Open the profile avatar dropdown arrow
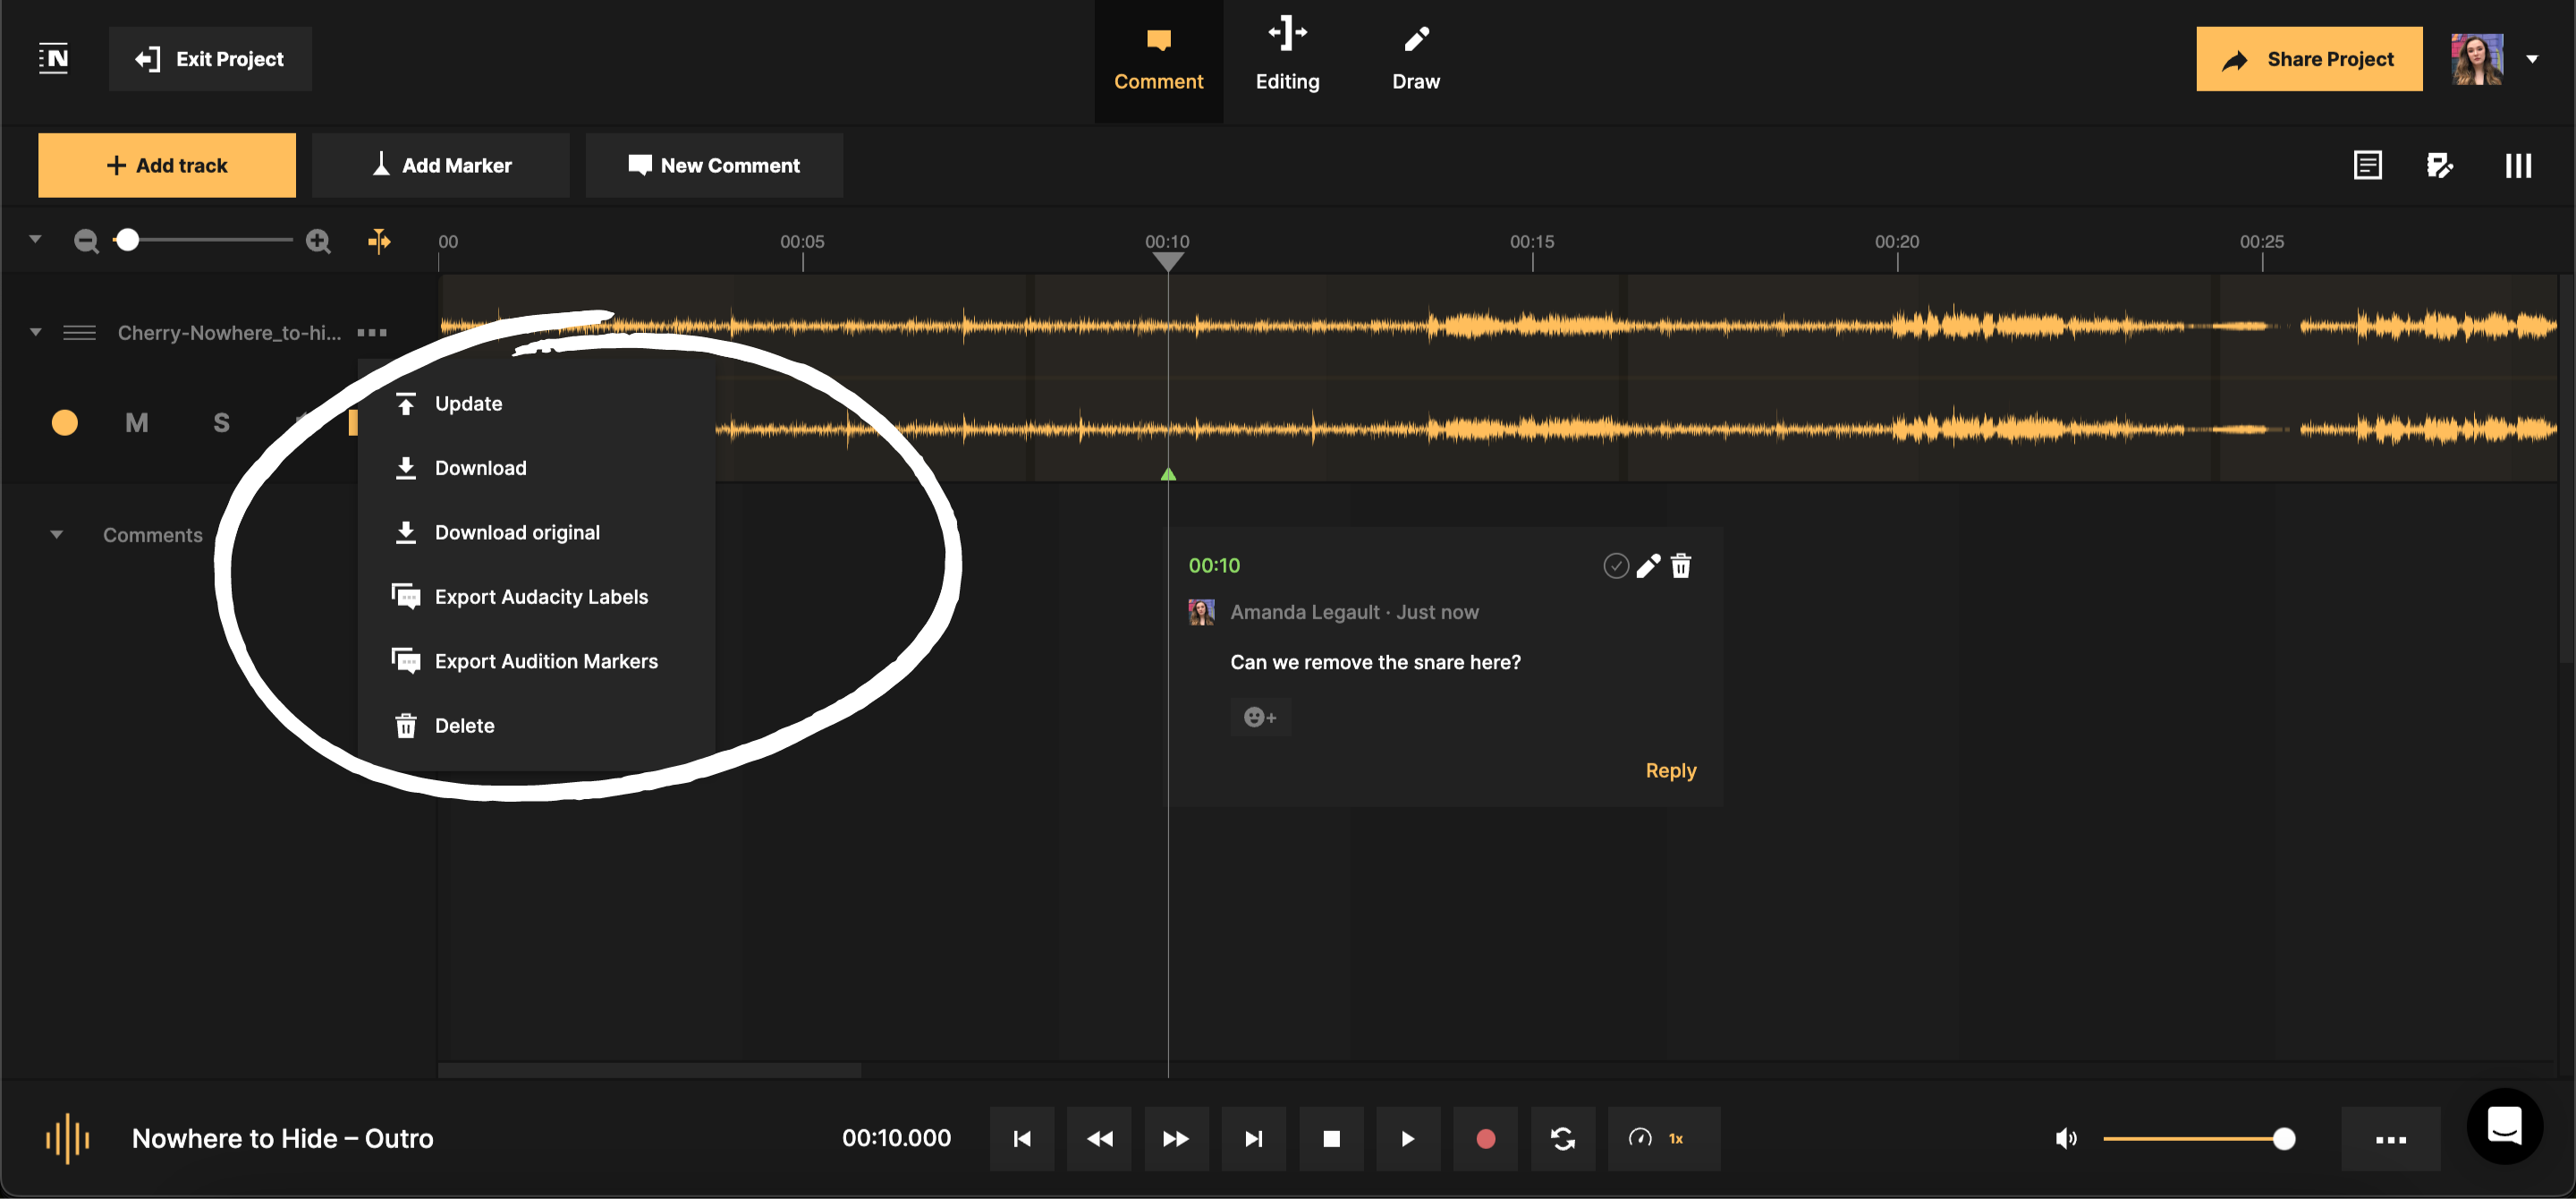The height and width of the screenshot is (1199, 2576). coord(2535,58)
